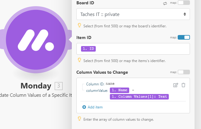Click the 1. Column Values[1]: Text tag
The height and width of the screenshot is (129, 201).
[x=139, y=96]
